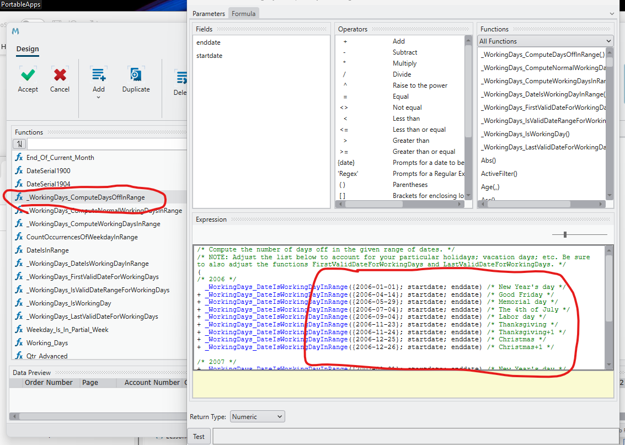This screenshot has height=445, width=625.
Task: Click the Order Number column header
Action: coord(49,383)
